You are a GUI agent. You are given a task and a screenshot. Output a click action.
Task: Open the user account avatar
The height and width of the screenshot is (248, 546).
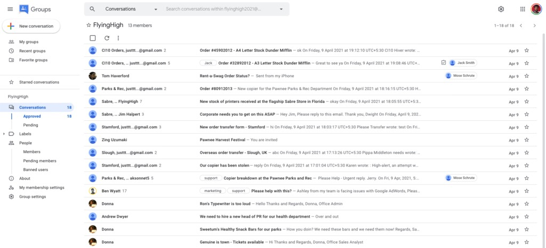536,9
